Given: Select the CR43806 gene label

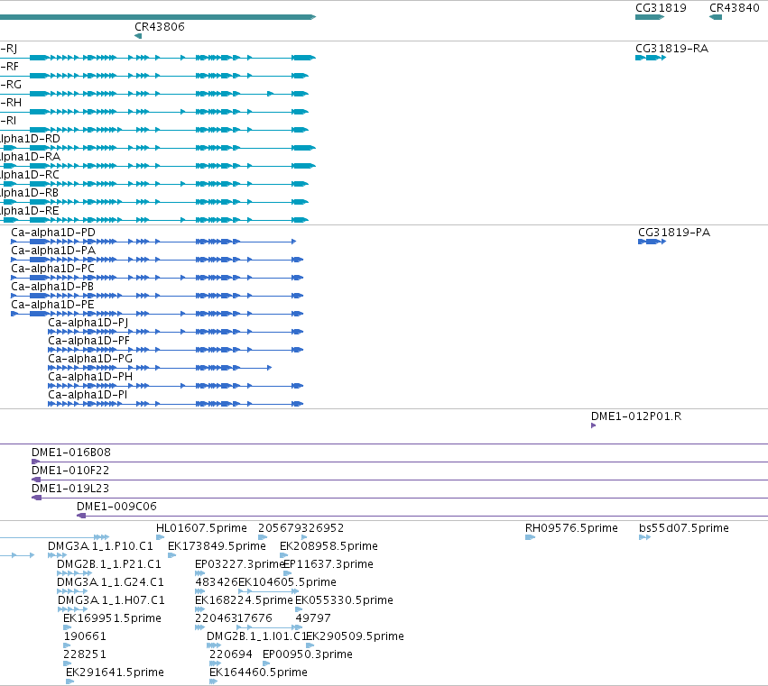Looking at the screenshot, I should [160, 27].
